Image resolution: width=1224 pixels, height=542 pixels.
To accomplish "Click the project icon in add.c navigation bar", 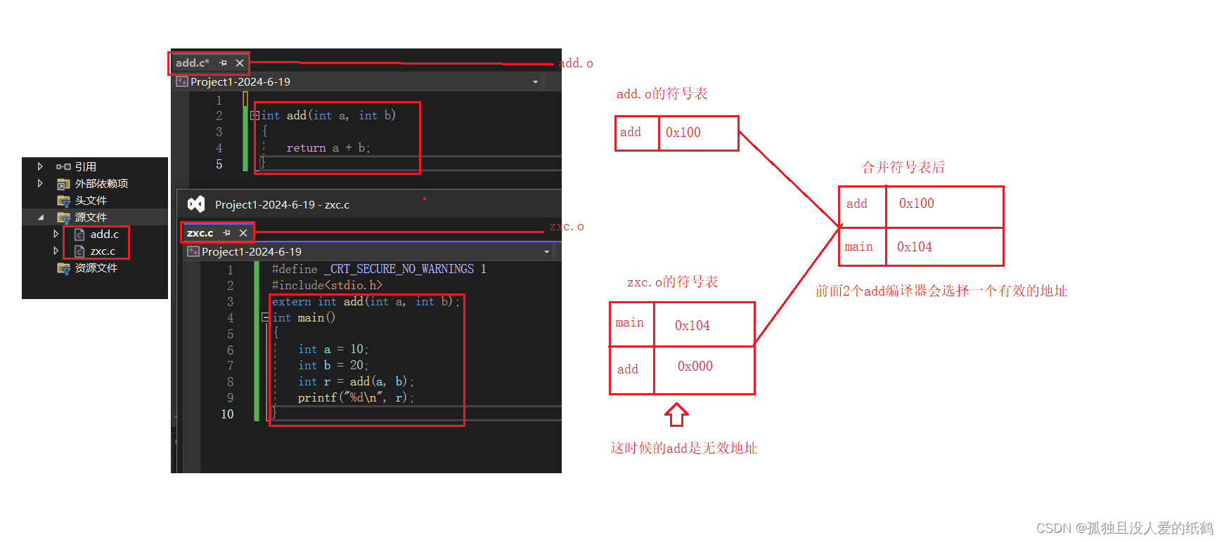I will (181, 81).
